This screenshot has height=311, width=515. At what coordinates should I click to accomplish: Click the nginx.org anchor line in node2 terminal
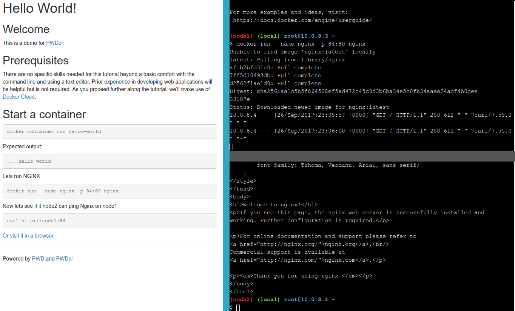(x=309, y=244)
